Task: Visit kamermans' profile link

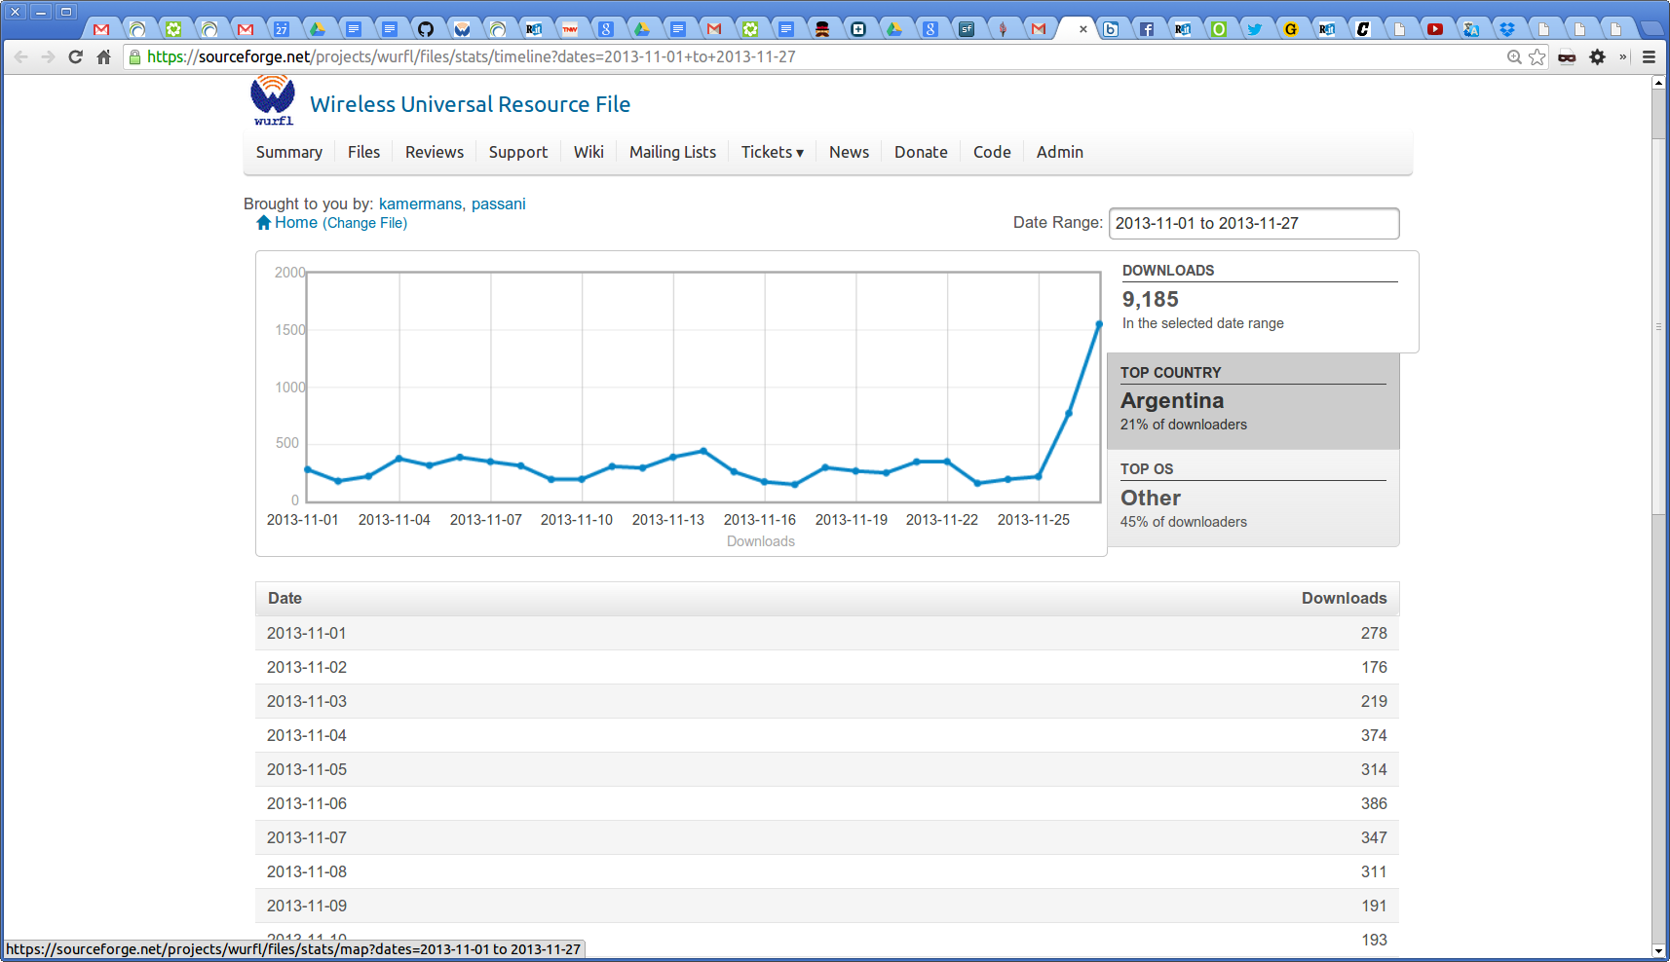Action: 420,203
